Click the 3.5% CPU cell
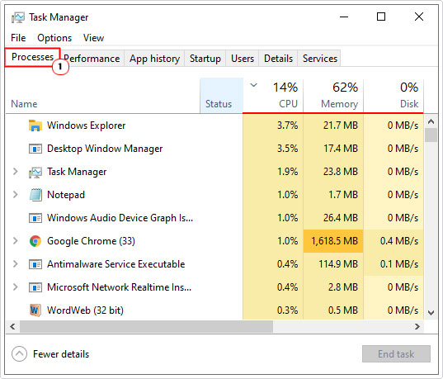This screenshot has width=443, height=379. pos(273,149)
